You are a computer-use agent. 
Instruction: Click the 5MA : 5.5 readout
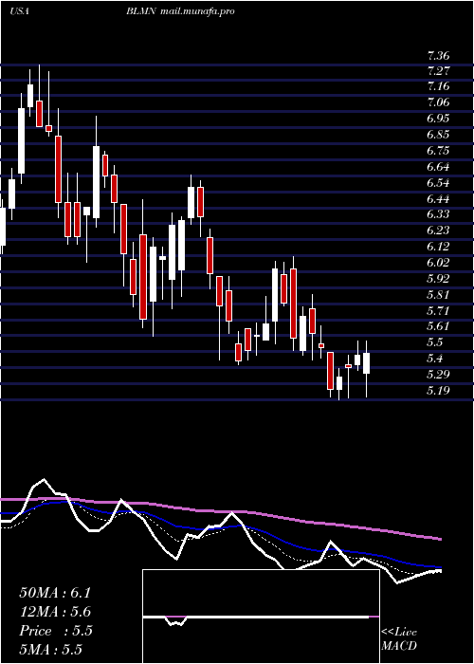50,650
